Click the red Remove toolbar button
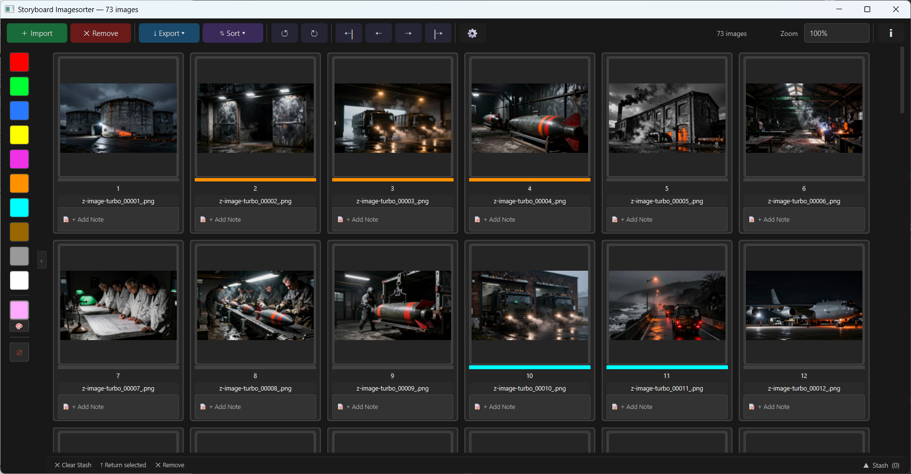The height and width of the screenshot is (474, 911). pos(101,33)
